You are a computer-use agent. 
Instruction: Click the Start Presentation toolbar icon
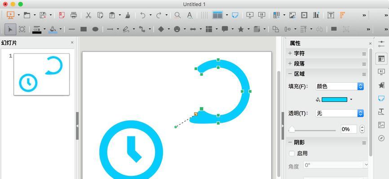10,15
